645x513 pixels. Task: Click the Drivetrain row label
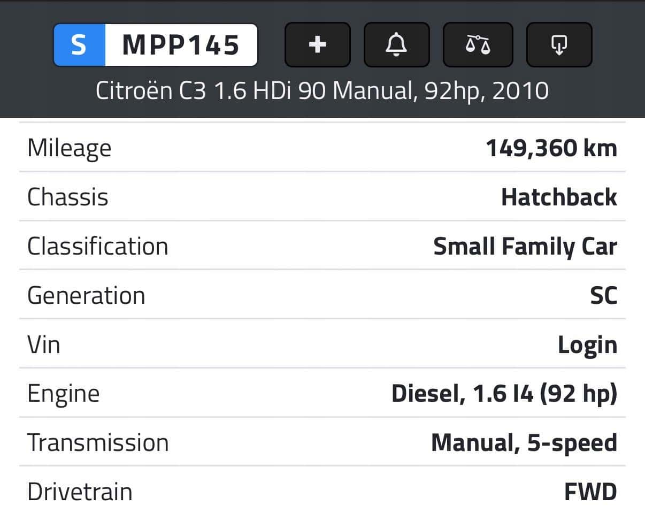tap(80, 492)
